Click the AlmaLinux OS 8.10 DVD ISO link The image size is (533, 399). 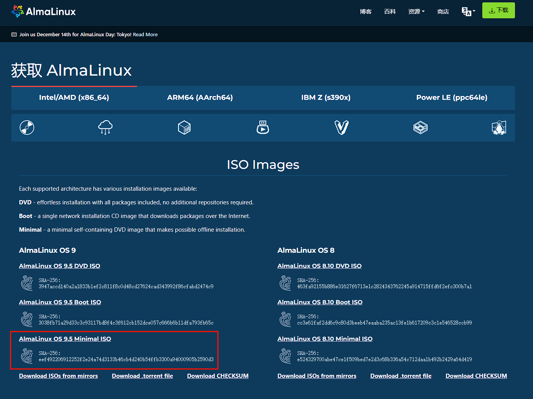pos(319,266)
